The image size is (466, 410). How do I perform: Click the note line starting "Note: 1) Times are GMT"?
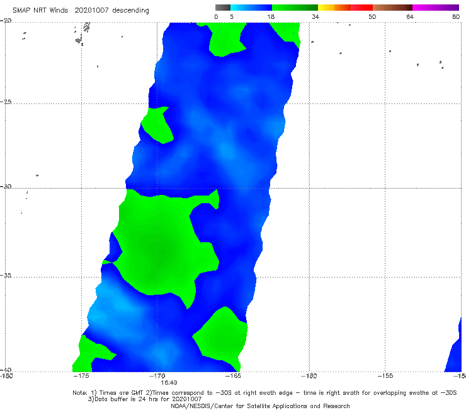pos(264,393)
